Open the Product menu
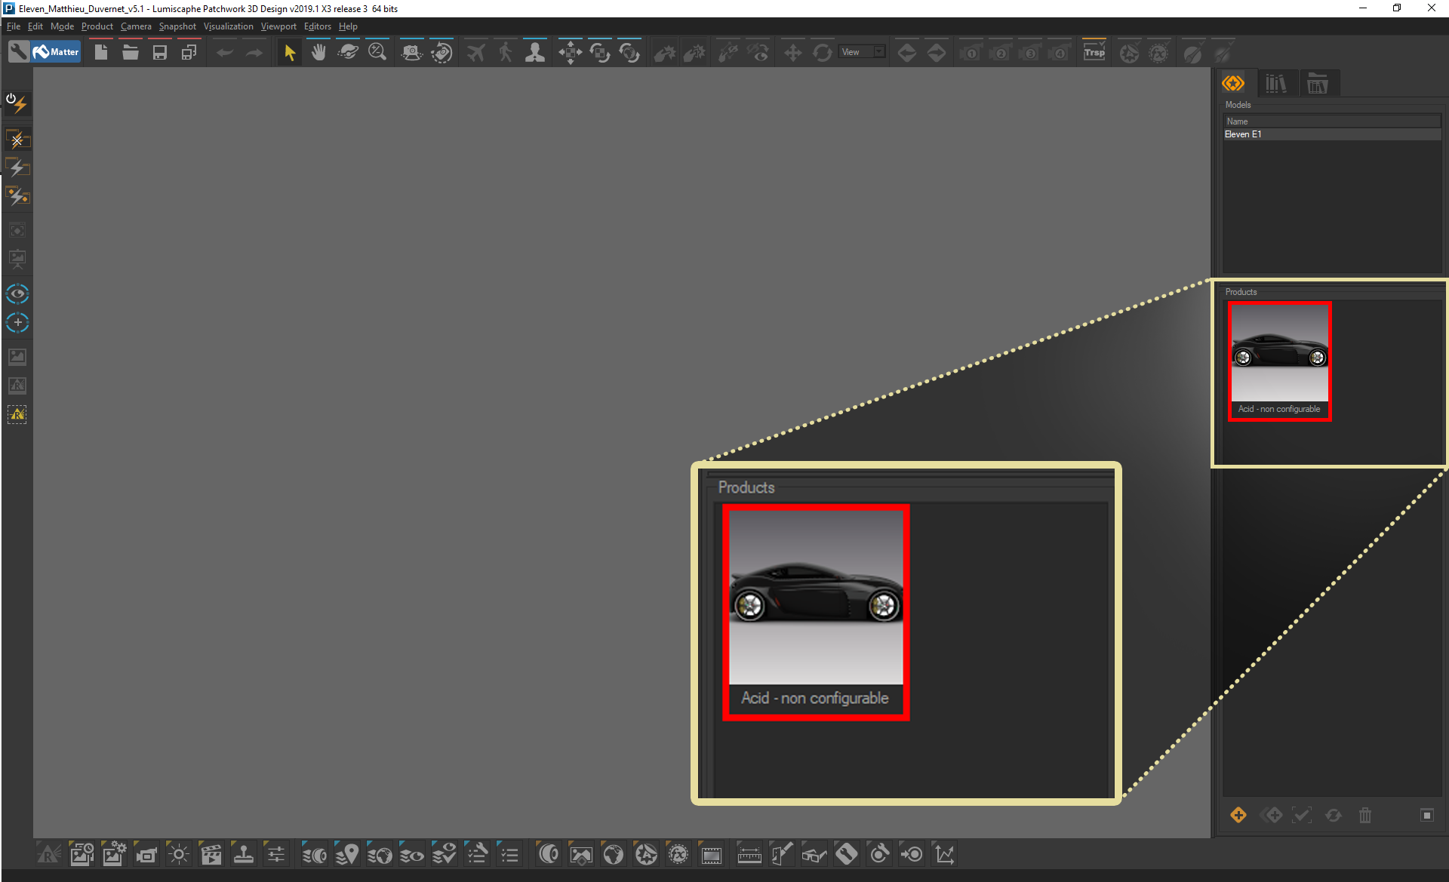Screen dimensions: 1449x882 (97, 26)
